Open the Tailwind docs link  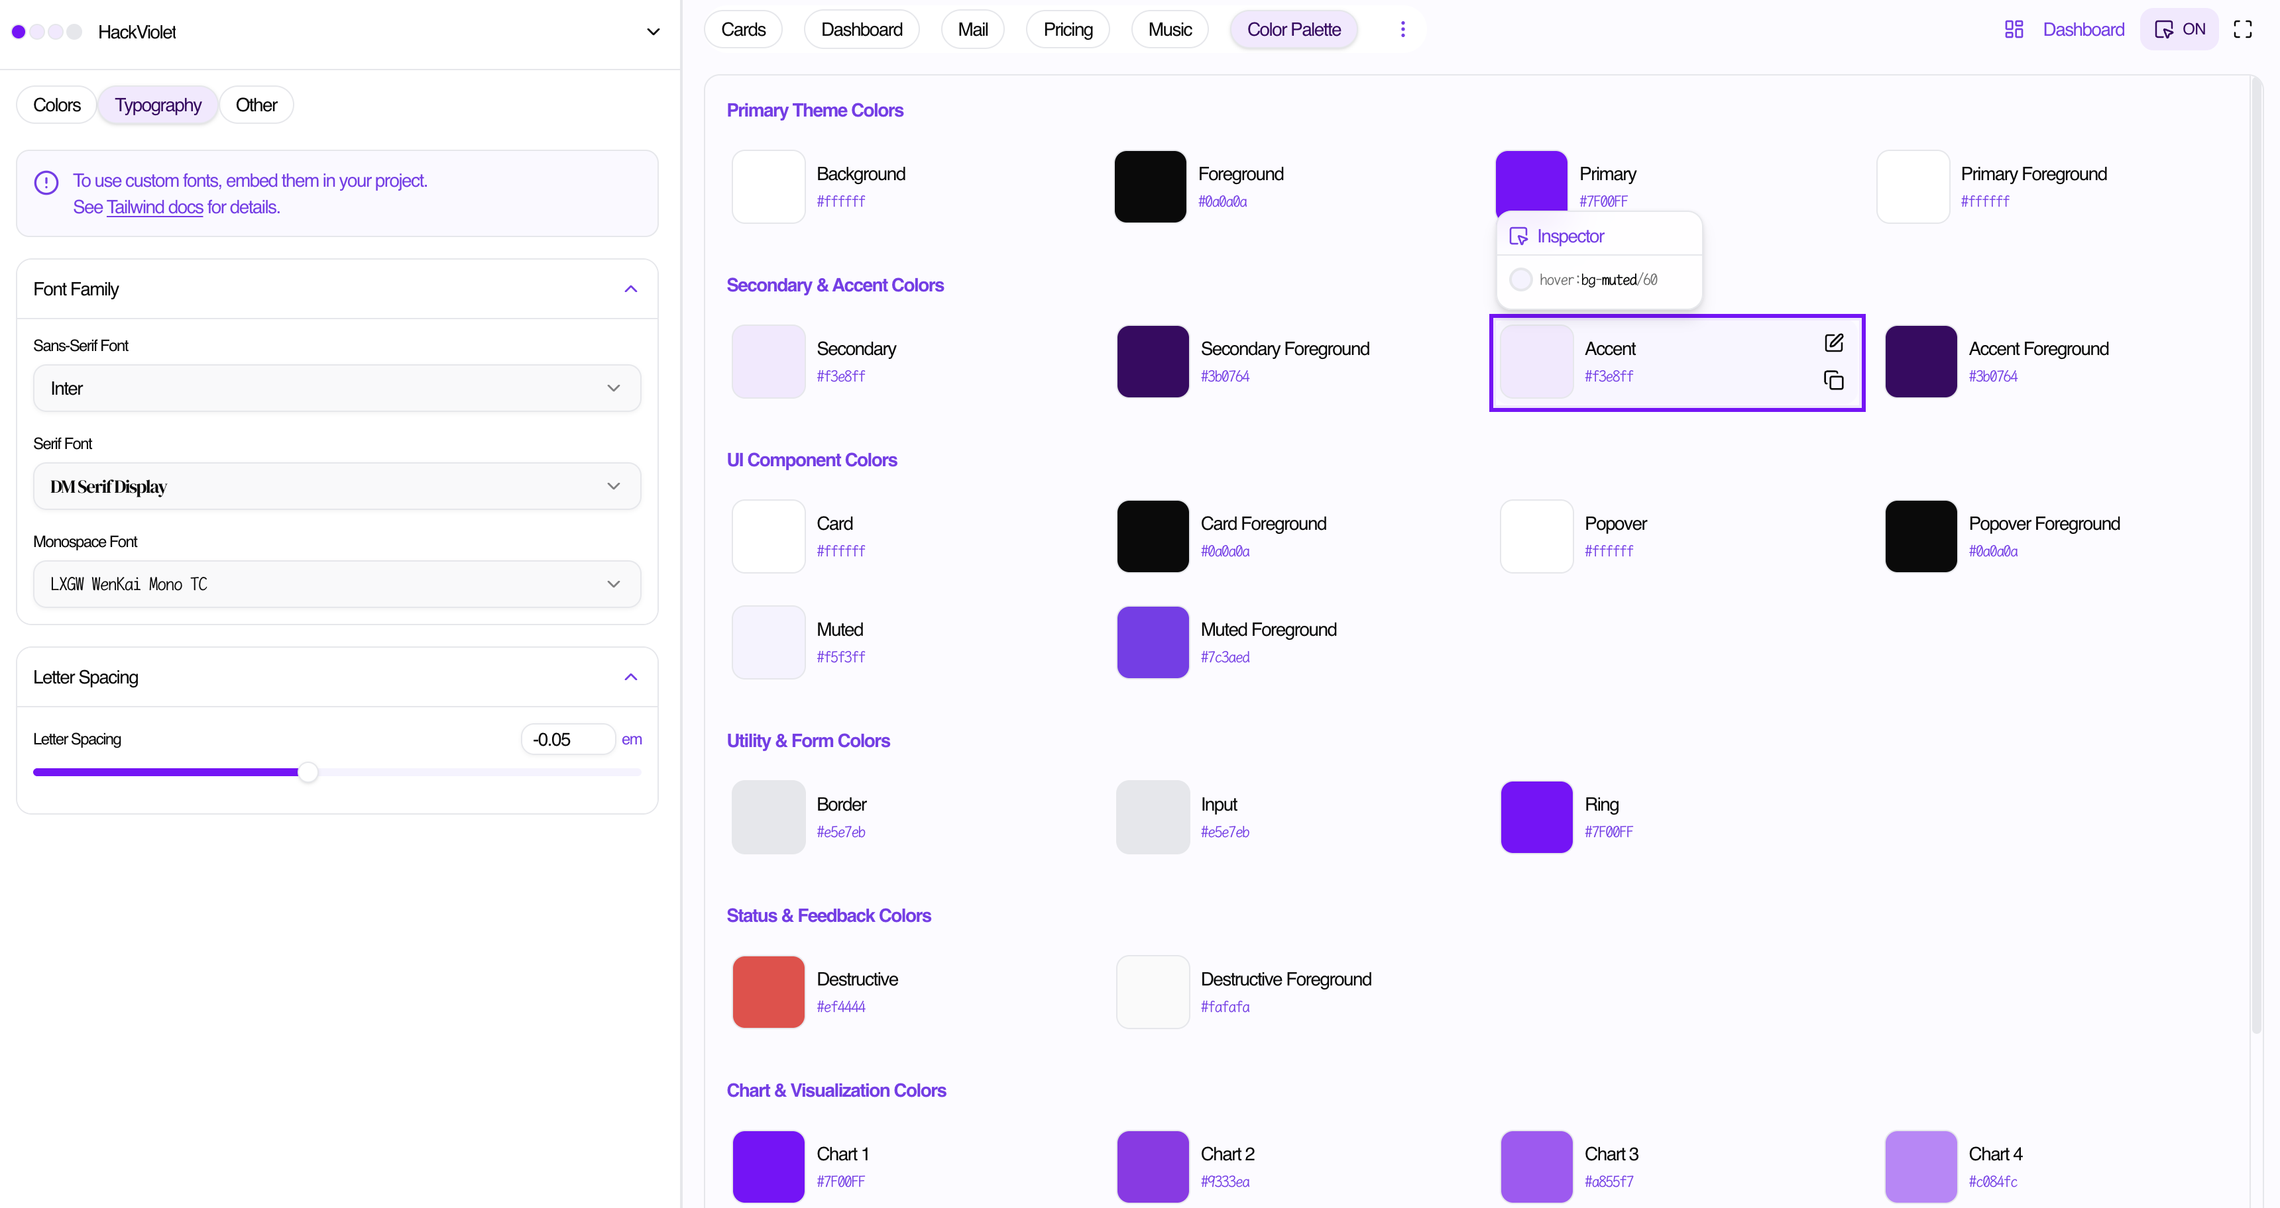(x=155, y=207)
